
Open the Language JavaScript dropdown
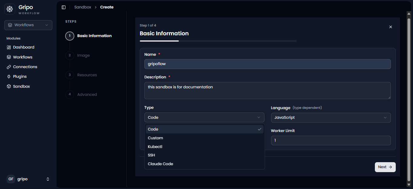pos(331,118)
